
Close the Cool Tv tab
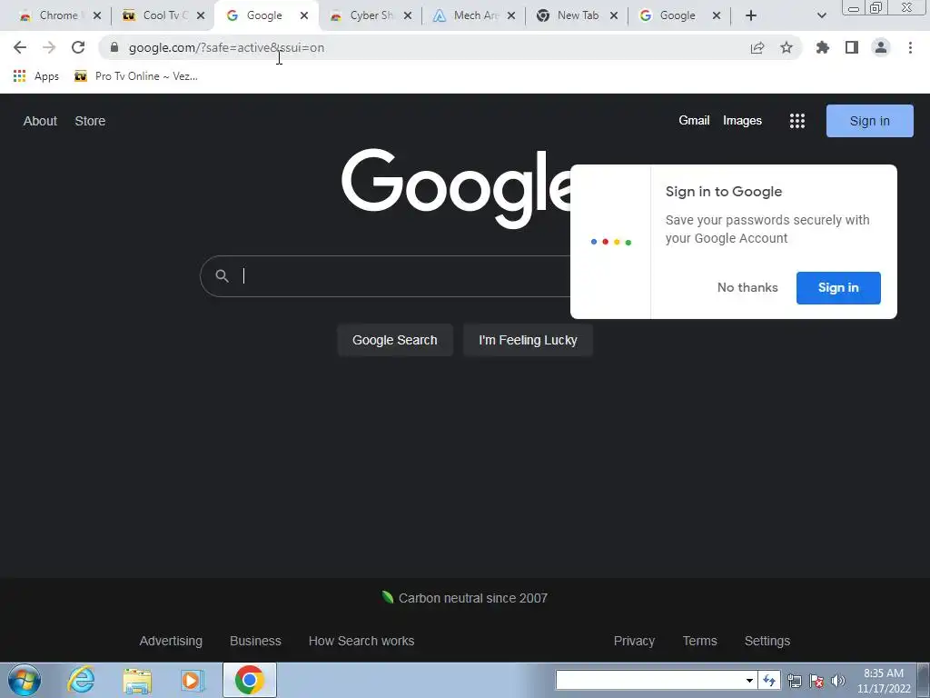click(x=201, y=15)
